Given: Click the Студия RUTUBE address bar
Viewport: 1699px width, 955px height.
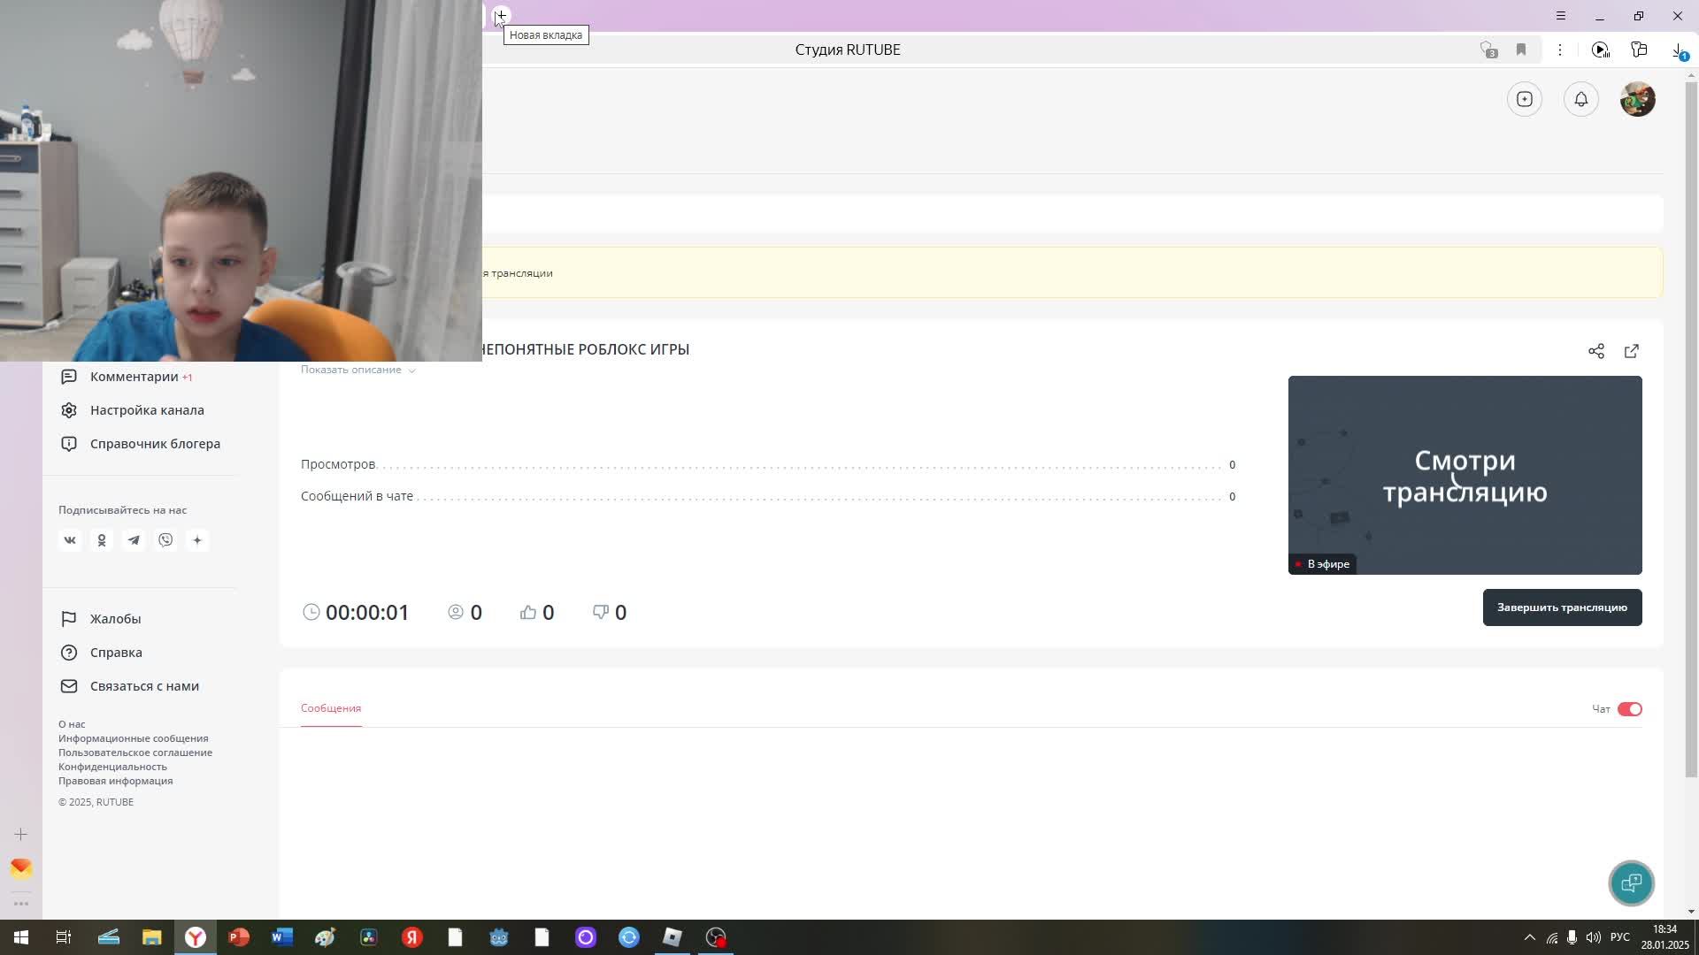Looking at the screenshot, I should pos(848,50).
